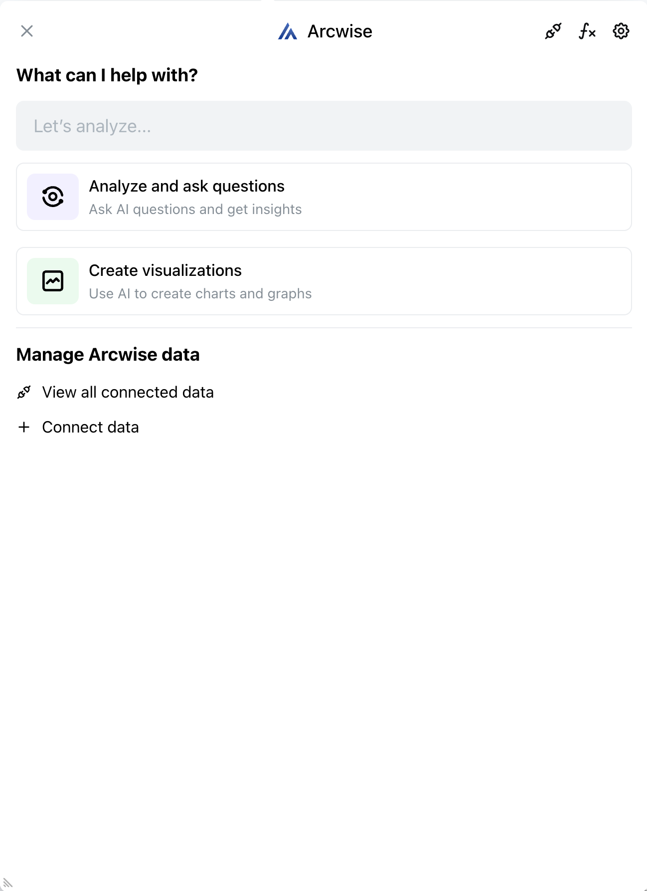Click the "Arcwise" title text in the header
Image resolution: width=647 pixels, height=891 pixels.
click(339, 31)
